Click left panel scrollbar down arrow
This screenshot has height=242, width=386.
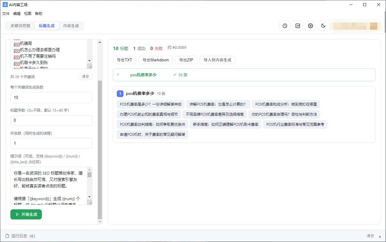tap(100, 222)
